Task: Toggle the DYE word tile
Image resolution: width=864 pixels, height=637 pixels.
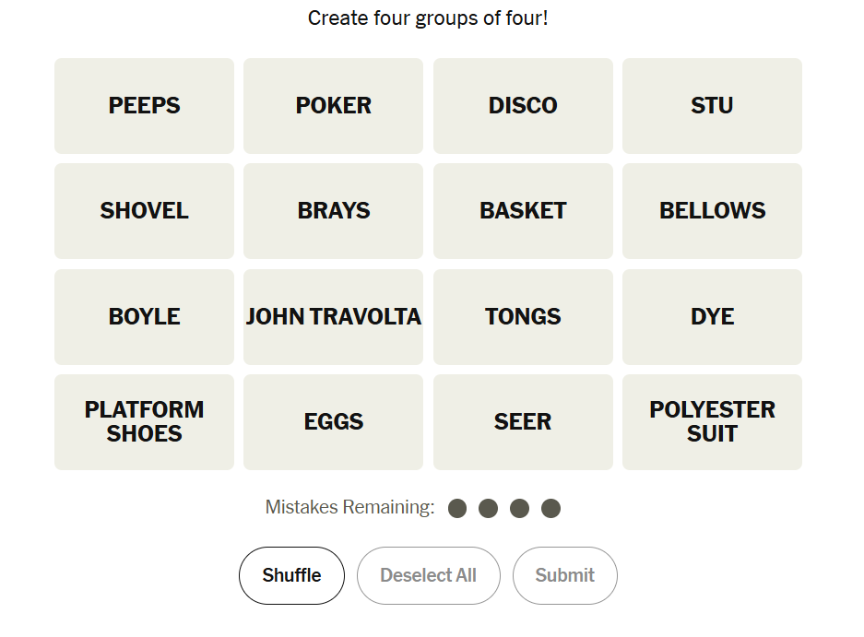Action: 712,317
